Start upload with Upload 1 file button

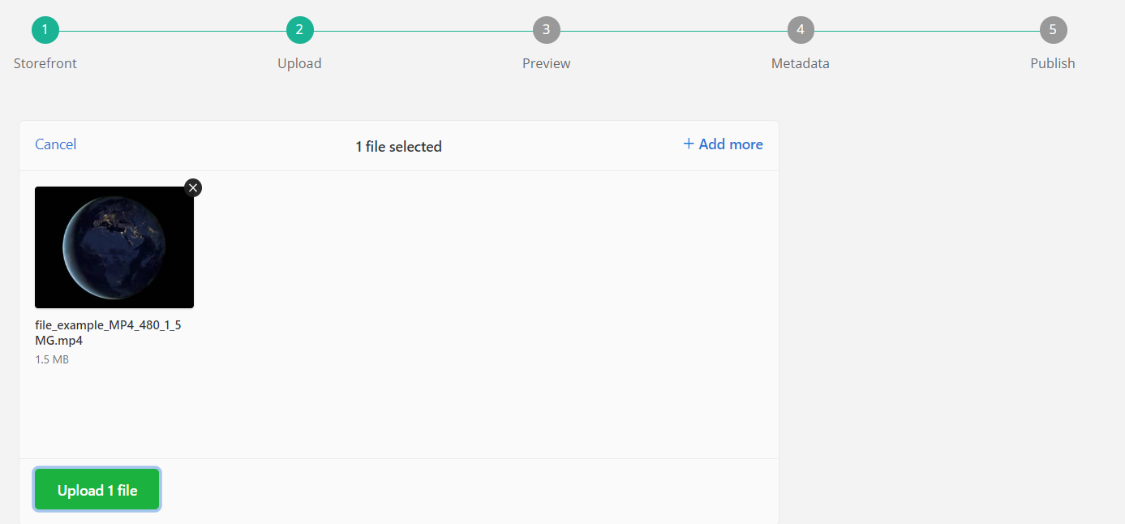click(x=97, y=490)
